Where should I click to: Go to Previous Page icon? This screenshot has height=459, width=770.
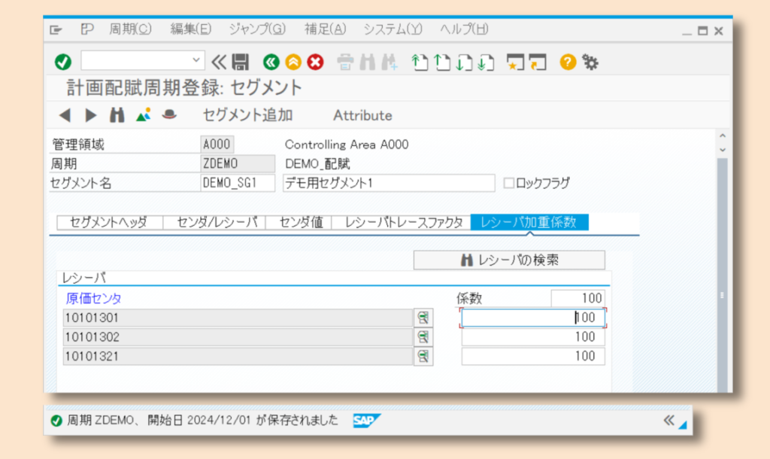[x=442, y=62]
